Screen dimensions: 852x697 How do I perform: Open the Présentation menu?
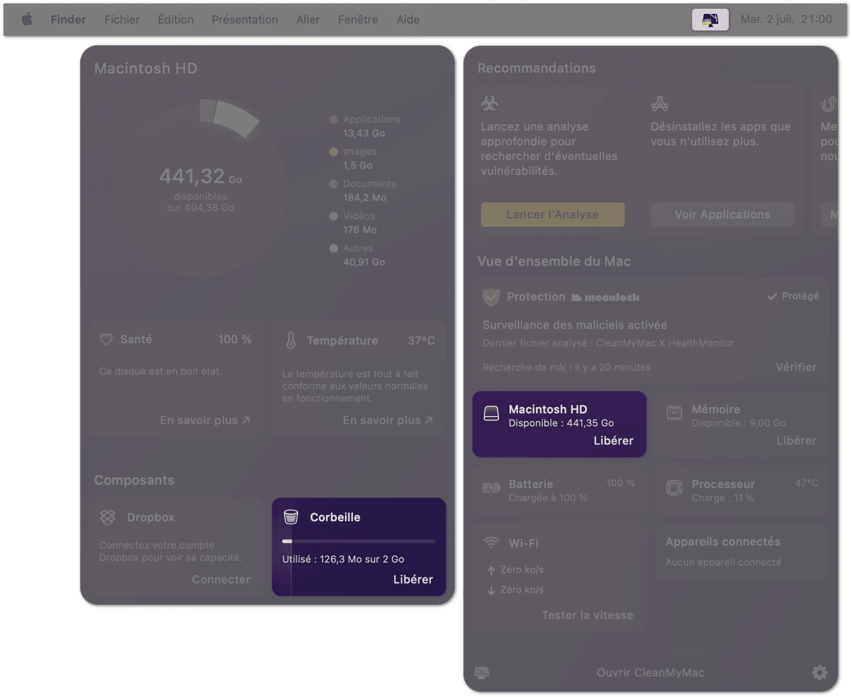(245, 20)
